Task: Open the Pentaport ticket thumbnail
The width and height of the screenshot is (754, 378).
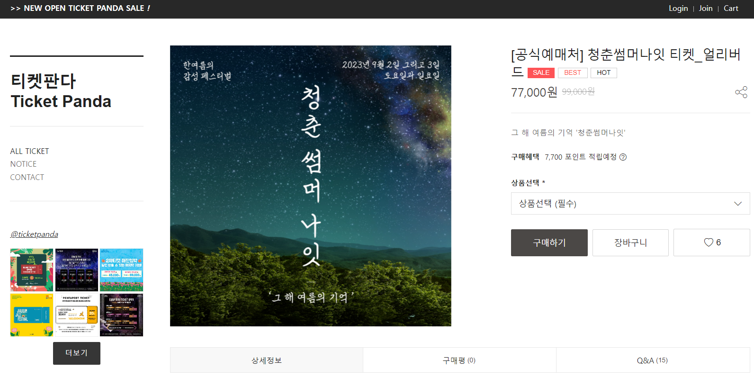Action: pos(77,315)
